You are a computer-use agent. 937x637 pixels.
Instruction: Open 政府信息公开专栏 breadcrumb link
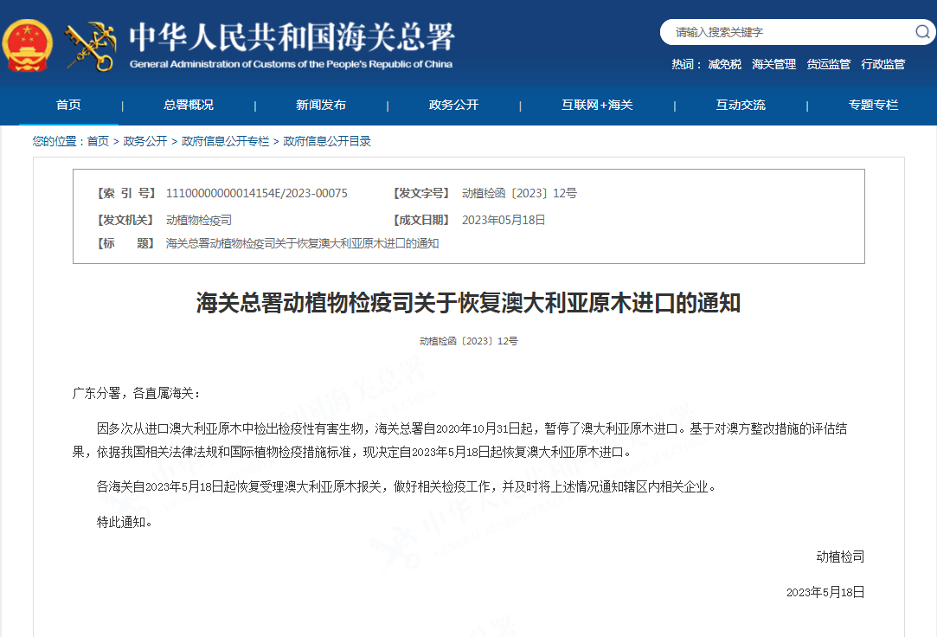(225, 141)
